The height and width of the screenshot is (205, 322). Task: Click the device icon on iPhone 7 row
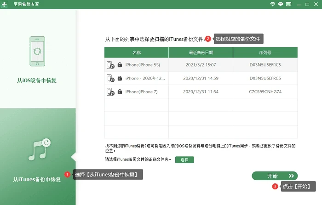110,92
